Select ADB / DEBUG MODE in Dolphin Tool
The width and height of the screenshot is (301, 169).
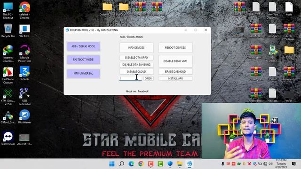[x=83, y=46]
